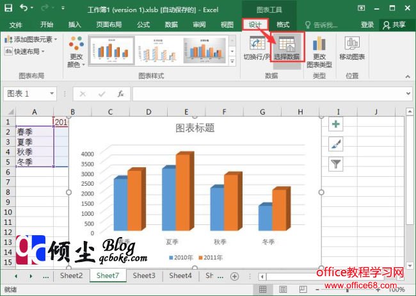Click the 2011年 legend entry

coord(211,258)
